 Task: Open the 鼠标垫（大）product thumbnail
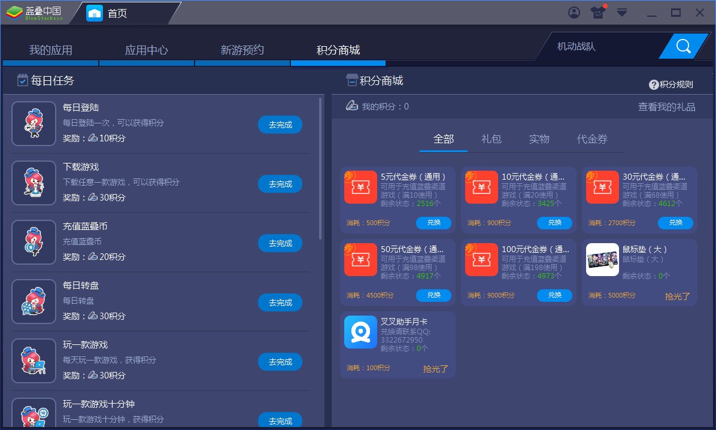click(602, 259)
